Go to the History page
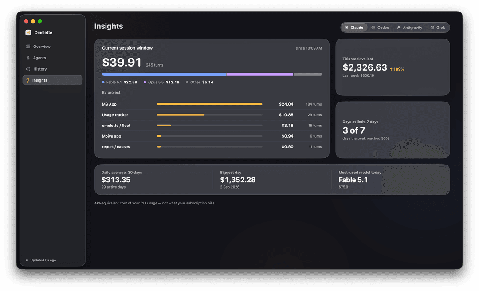This screenshot has height=291, width=479. (x=52, y=69)
